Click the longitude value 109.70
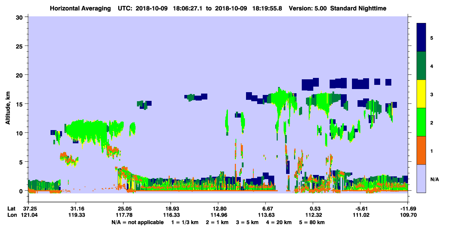This screenshot has height=232, width=453. pyautogui.click(x=408, y=215)
